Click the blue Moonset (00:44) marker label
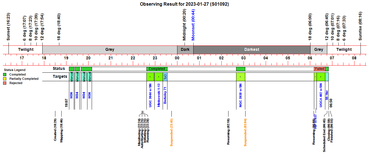 pyautogui.click(x=193, y=25)
